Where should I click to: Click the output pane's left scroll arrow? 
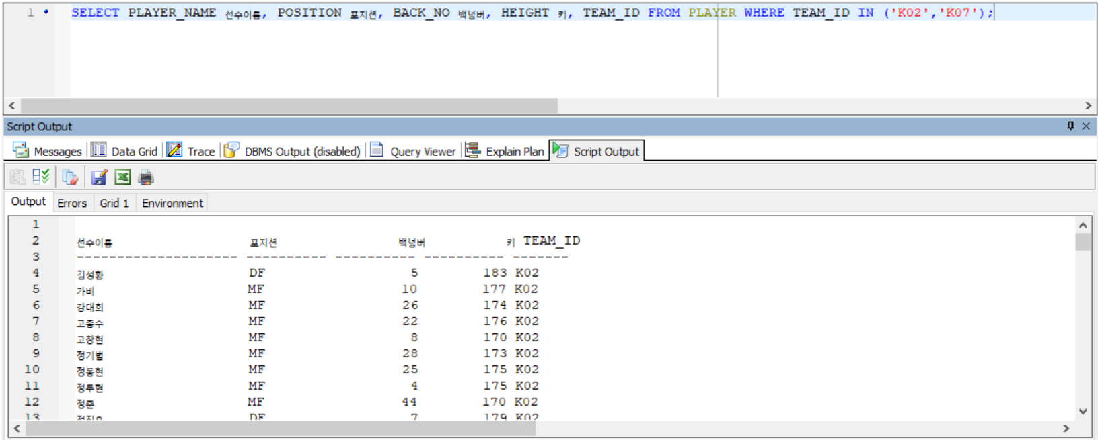pos(17,429)
